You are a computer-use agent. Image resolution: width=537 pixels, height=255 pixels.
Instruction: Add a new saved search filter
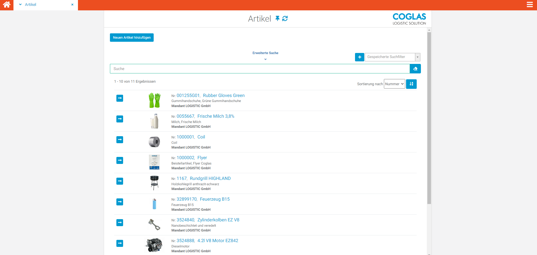[359, 57]
